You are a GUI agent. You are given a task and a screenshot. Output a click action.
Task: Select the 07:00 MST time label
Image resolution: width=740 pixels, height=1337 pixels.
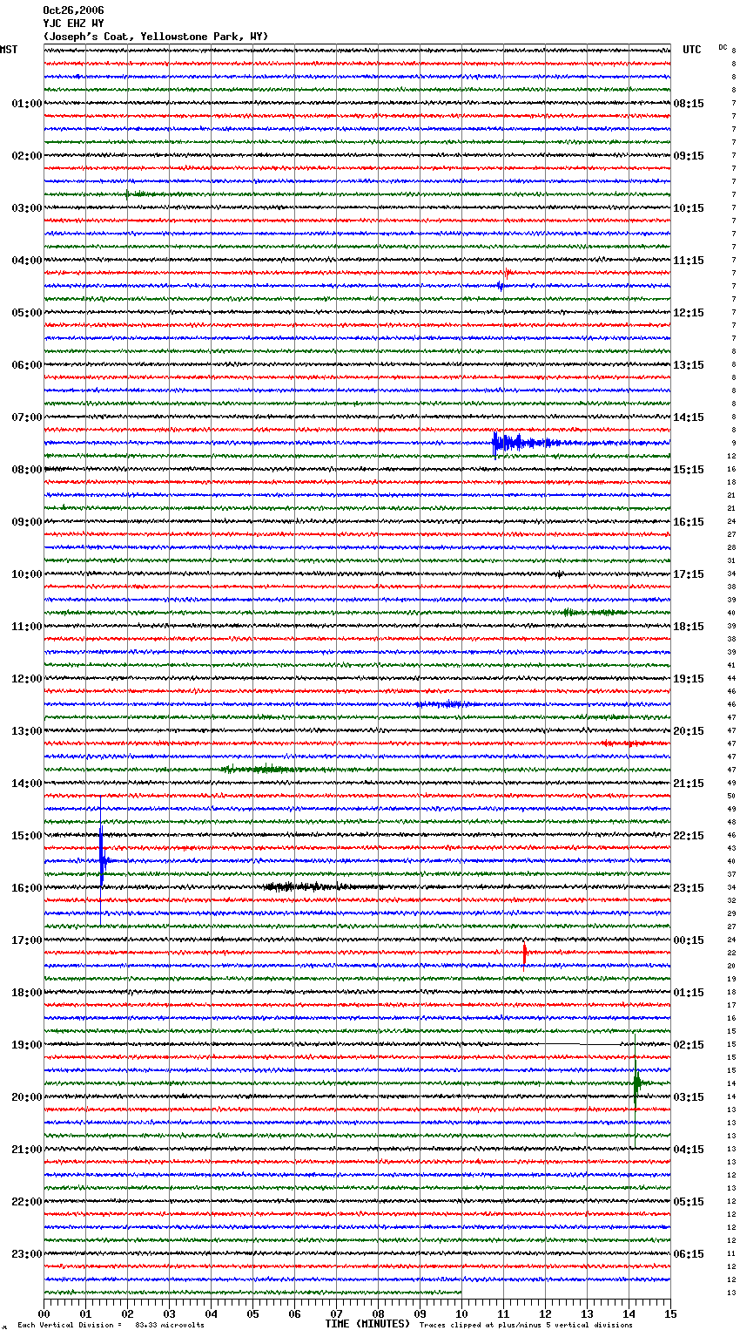(26, 417)
